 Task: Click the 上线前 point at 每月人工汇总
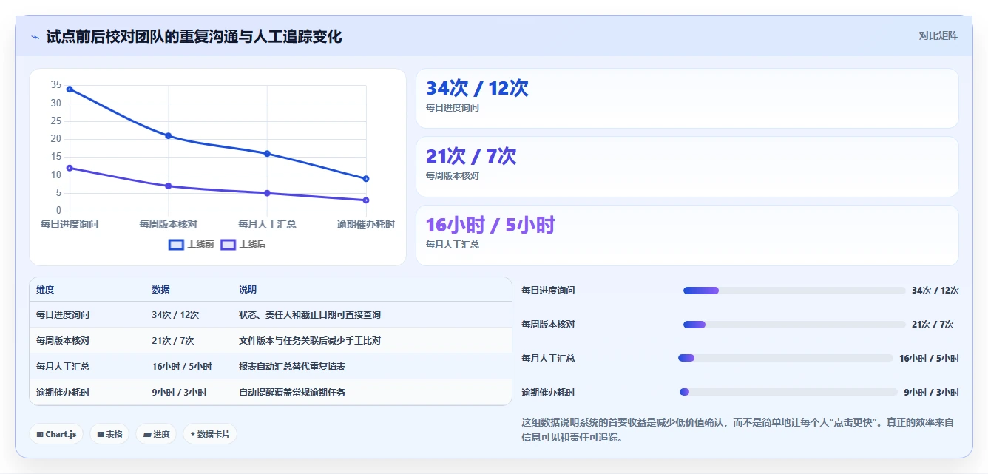267,154
